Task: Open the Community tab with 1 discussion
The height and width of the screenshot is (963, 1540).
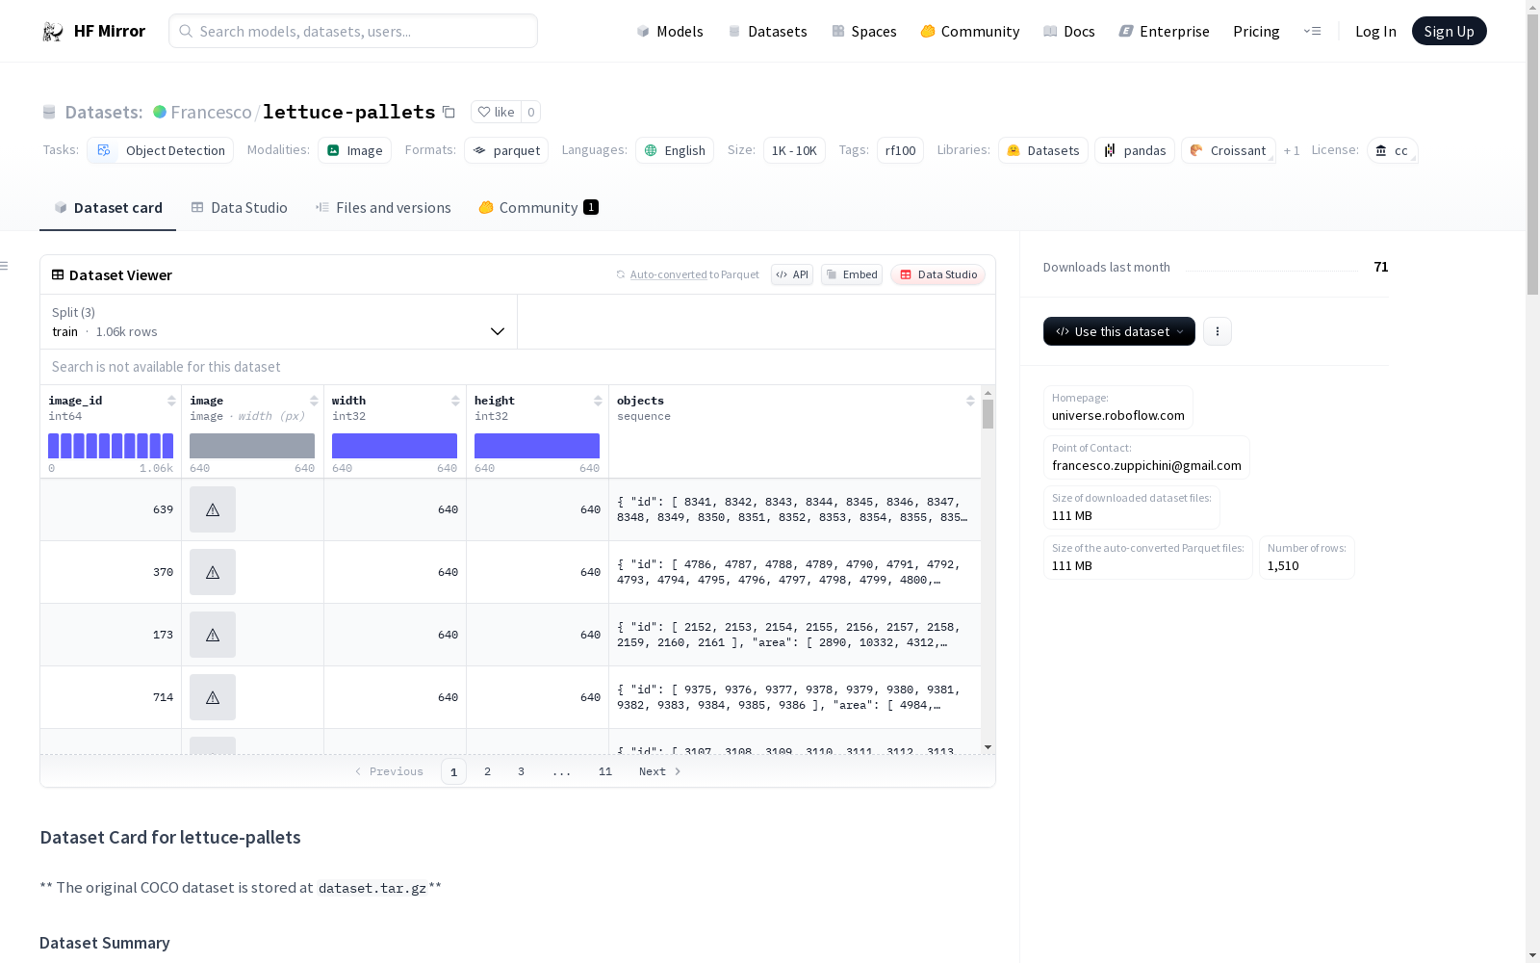Action: click(539, 208)
